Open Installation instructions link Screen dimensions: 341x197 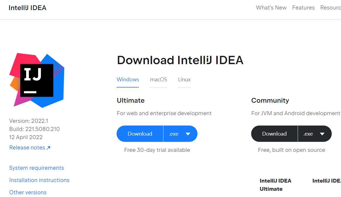(39, 180)
